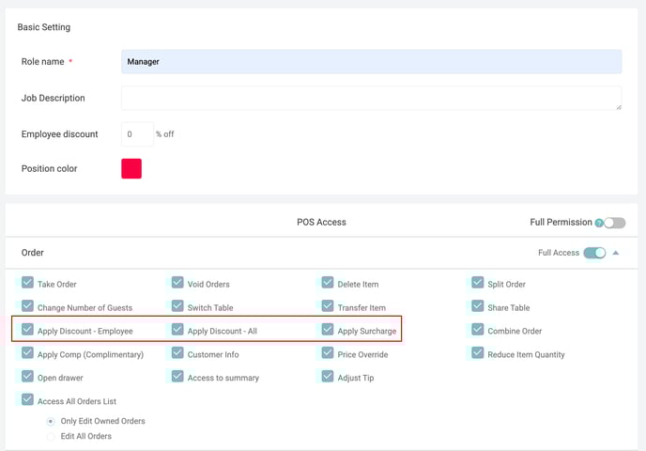Click the Role name input field

coord(371,62)
